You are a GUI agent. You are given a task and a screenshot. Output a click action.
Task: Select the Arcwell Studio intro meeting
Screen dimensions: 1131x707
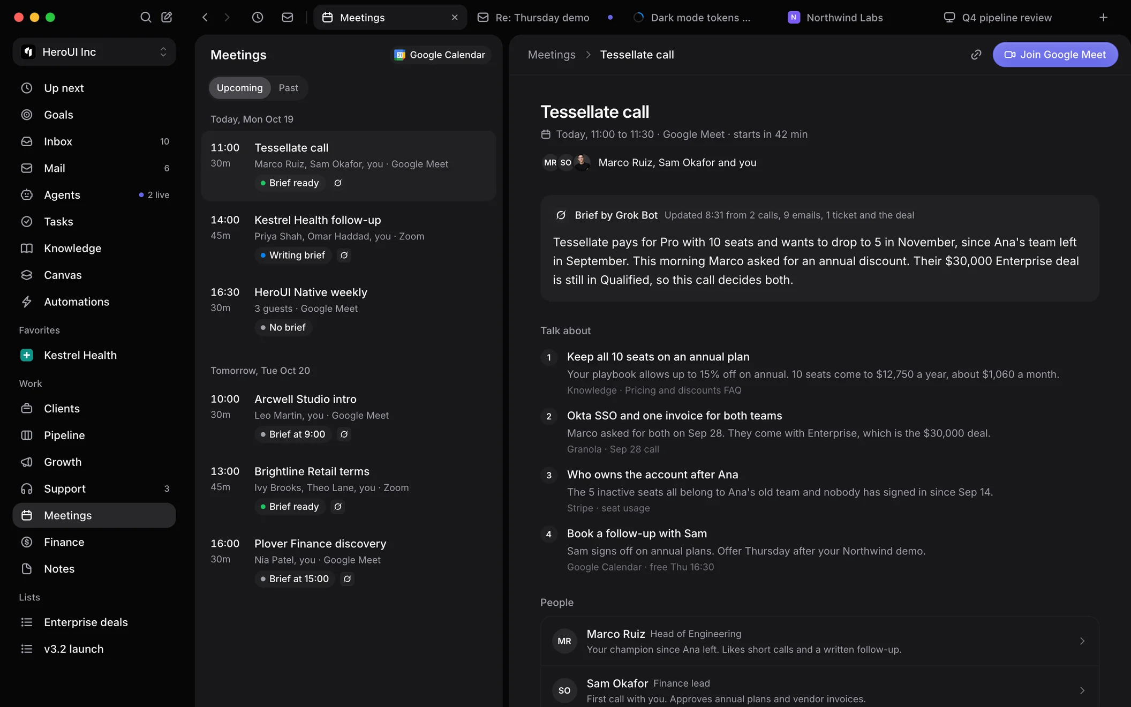tap(349, 417)
